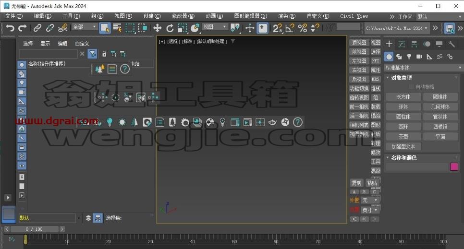Open the 全部 selection filter dropdown

click(85, 27)
